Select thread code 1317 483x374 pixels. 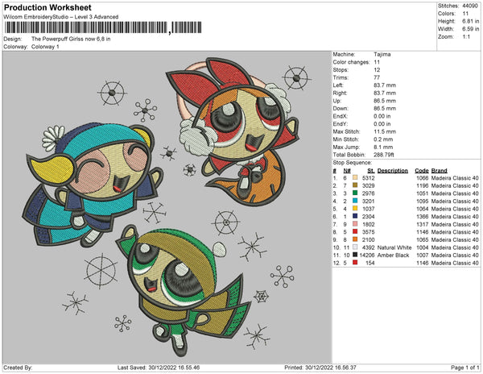click(422, 224)
